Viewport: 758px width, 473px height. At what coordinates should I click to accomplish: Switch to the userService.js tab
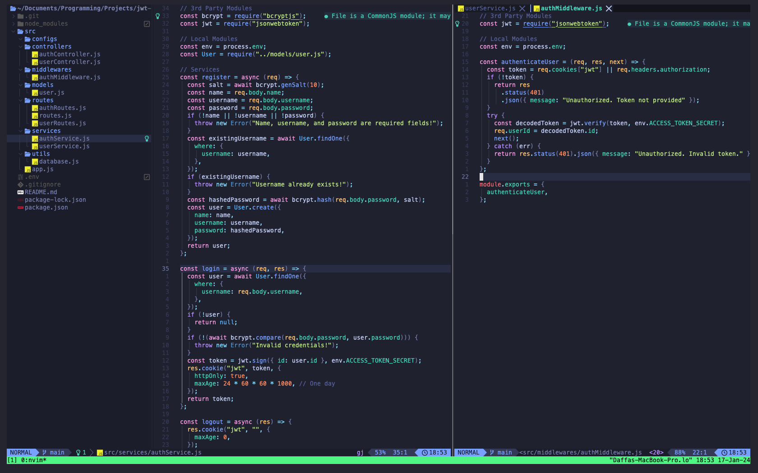490,9
